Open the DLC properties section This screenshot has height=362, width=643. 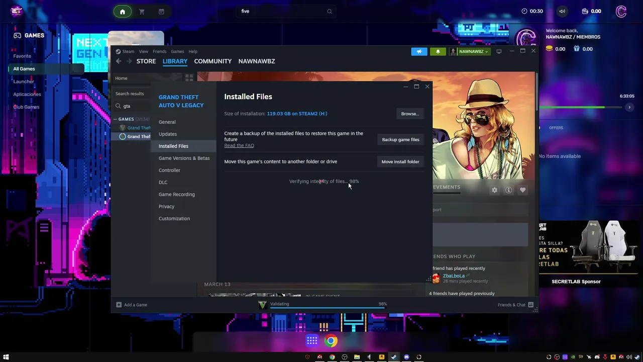(163, 182)
